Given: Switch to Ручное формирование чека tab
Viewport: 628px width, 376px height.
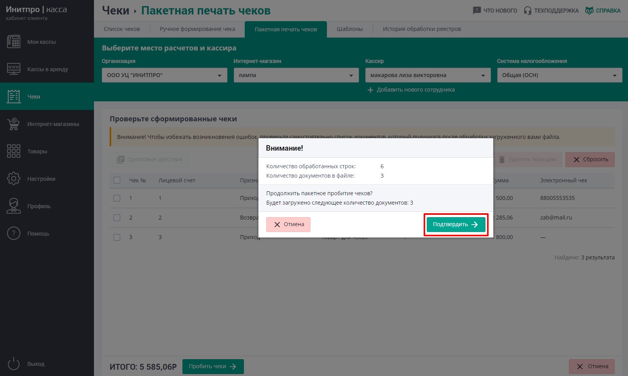Looking at the screenshot, I should [x=197, y=29].
